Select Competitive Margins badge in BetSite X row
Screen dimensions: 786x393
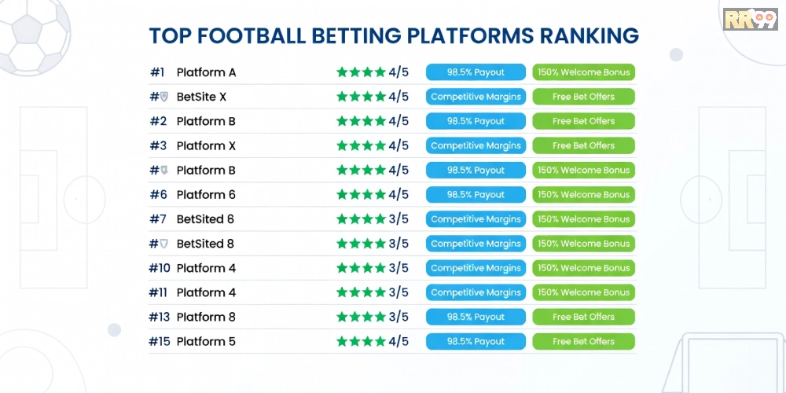point(476,97)
